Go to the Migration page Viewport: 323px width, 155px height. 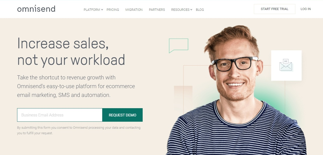134,10
